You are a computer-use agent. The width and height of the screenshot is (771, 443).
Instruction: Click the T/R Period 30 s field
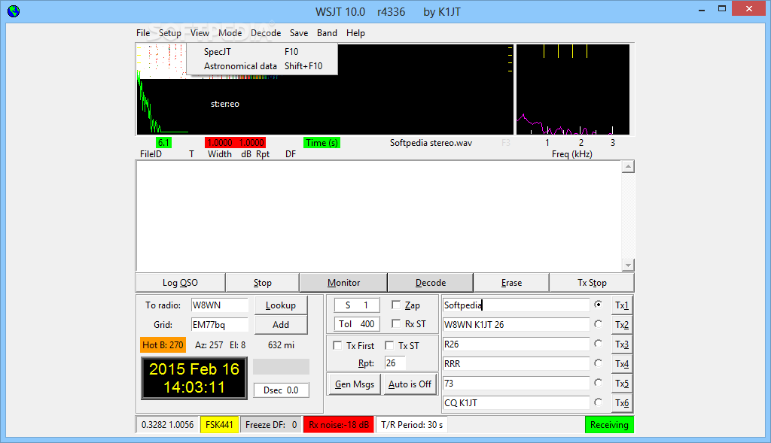tap(412, 425)
